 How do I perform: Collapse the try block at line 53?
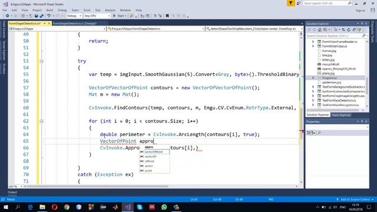tap(41, 61)
